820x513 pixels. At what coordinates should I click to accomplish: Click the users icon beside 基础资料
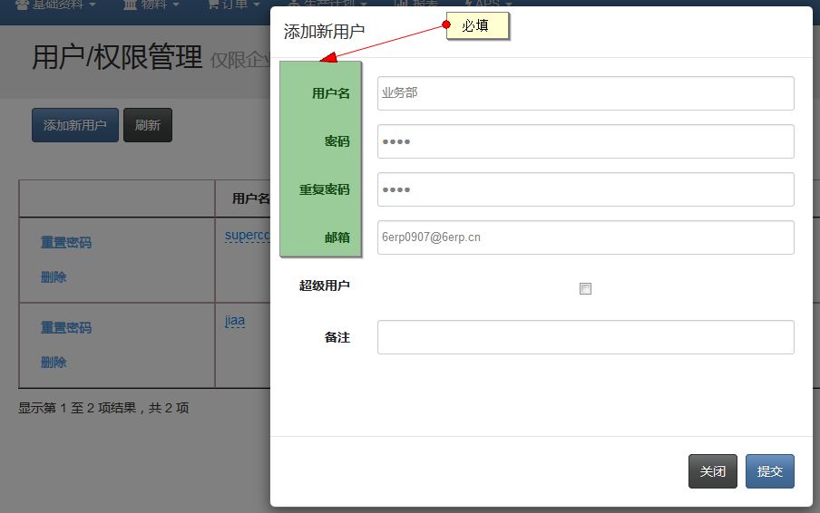pyautogui.click(x=22, y=5)
